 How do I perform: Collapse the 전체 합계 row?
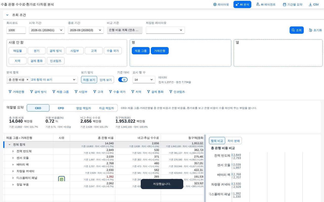click(10, 144)
